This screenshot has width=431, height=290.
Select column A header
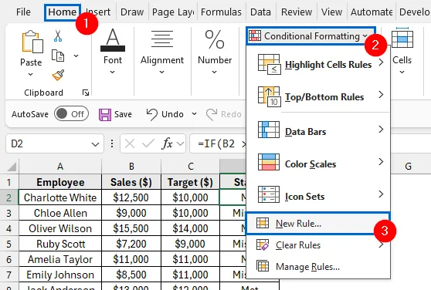tap(60, 167)
